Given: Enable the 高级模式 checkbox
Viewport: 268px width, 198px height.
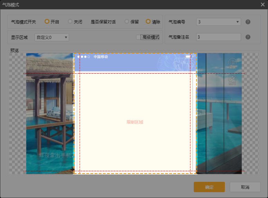Looking at the screenshot, I should click(x=138, y=37).
